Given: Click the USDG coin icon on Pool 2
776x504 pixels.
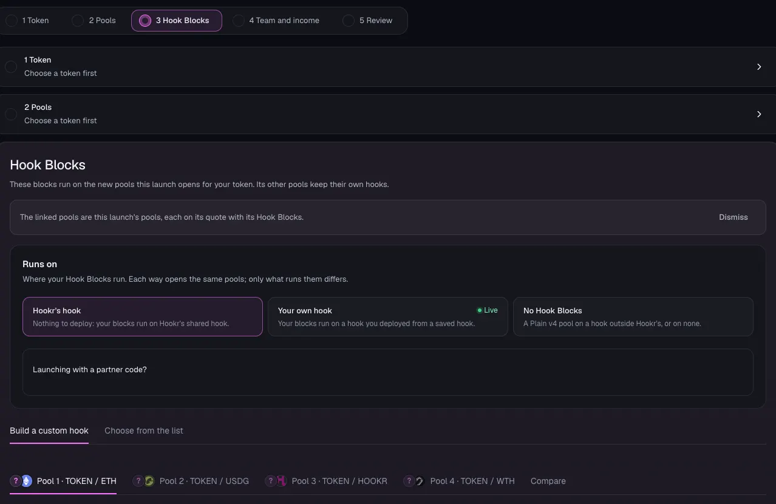Looking at the screenshot, I should (149, 481).
